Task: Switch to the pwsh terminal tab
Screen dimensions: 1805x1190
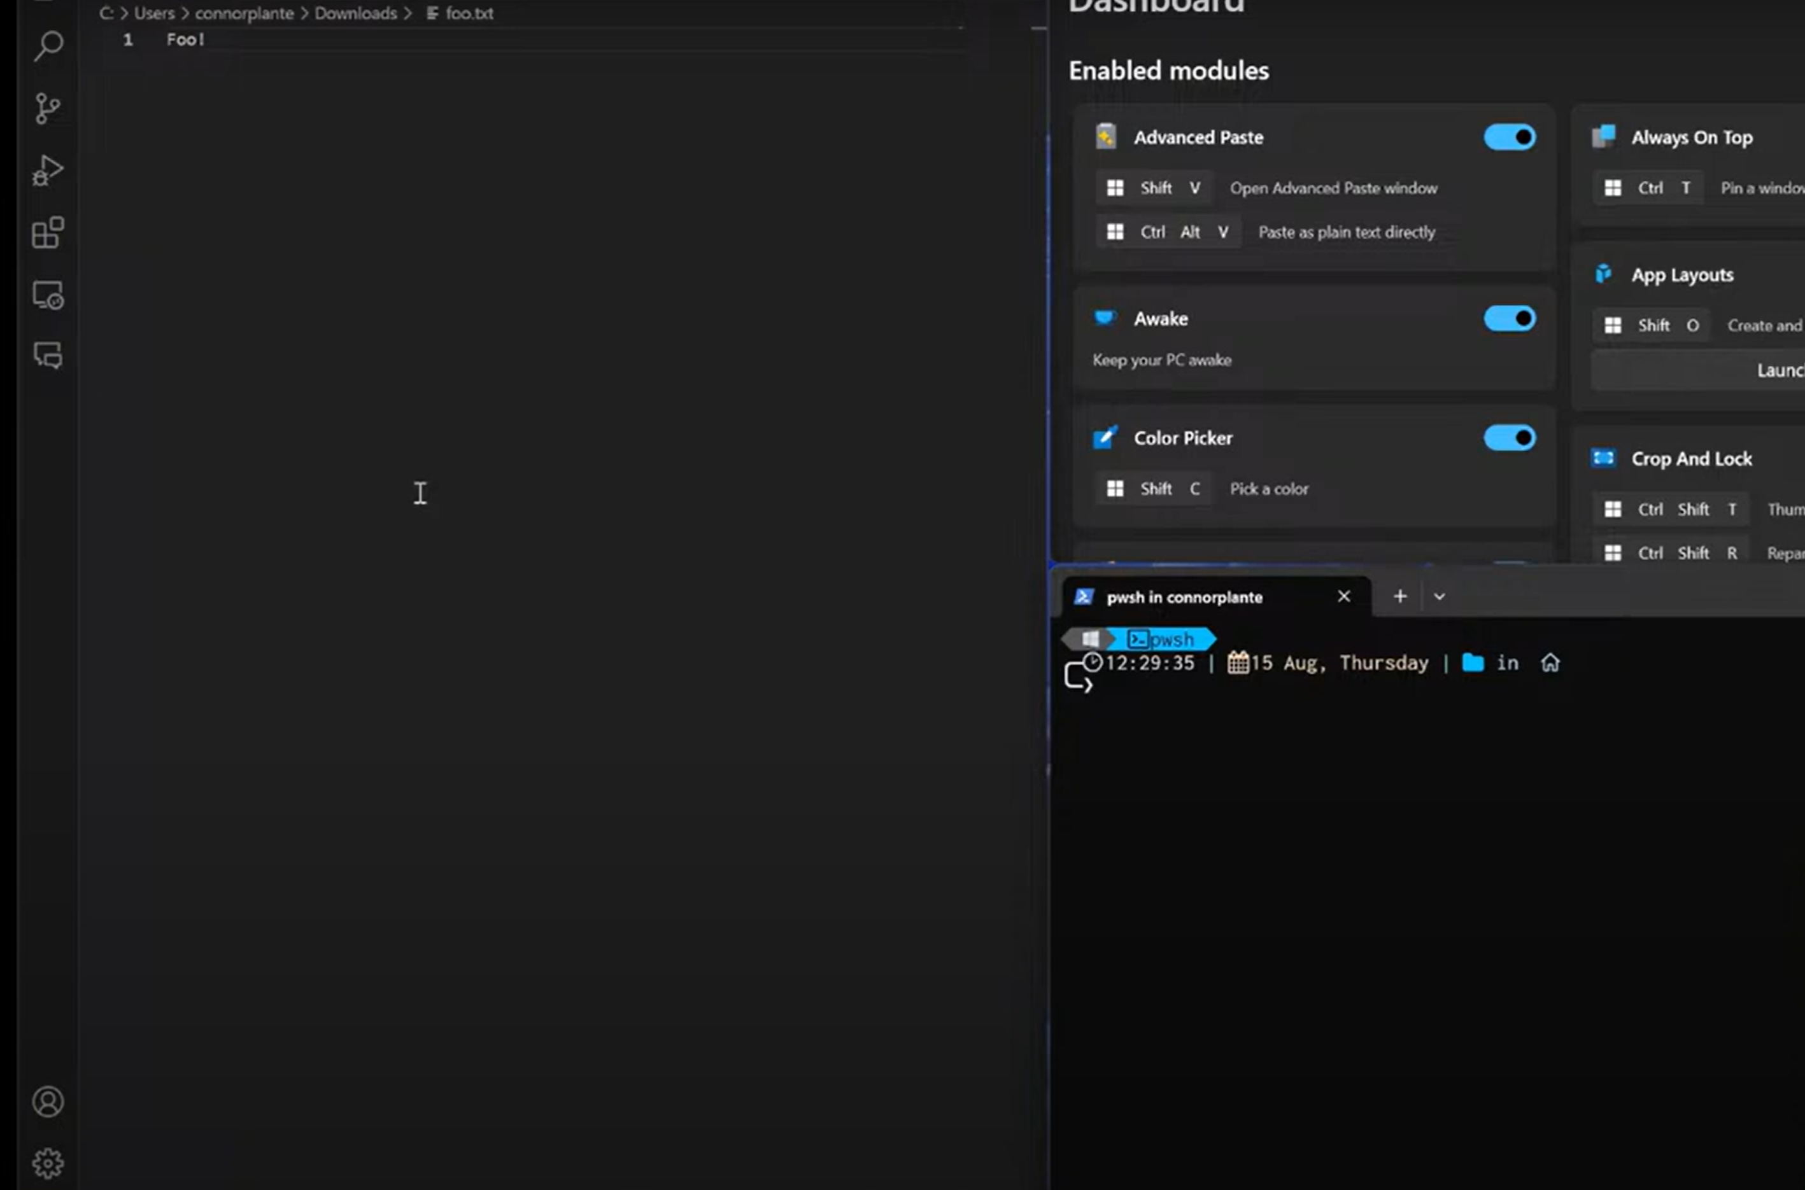Action: 1185,596
